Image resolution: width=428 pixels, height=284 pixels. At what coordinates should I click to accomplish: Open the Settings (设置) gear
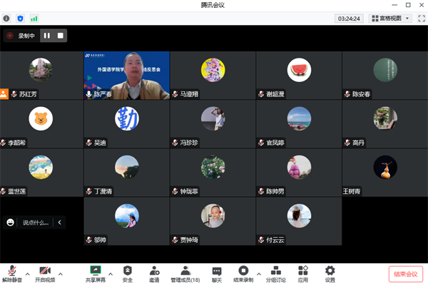point(330,274)
